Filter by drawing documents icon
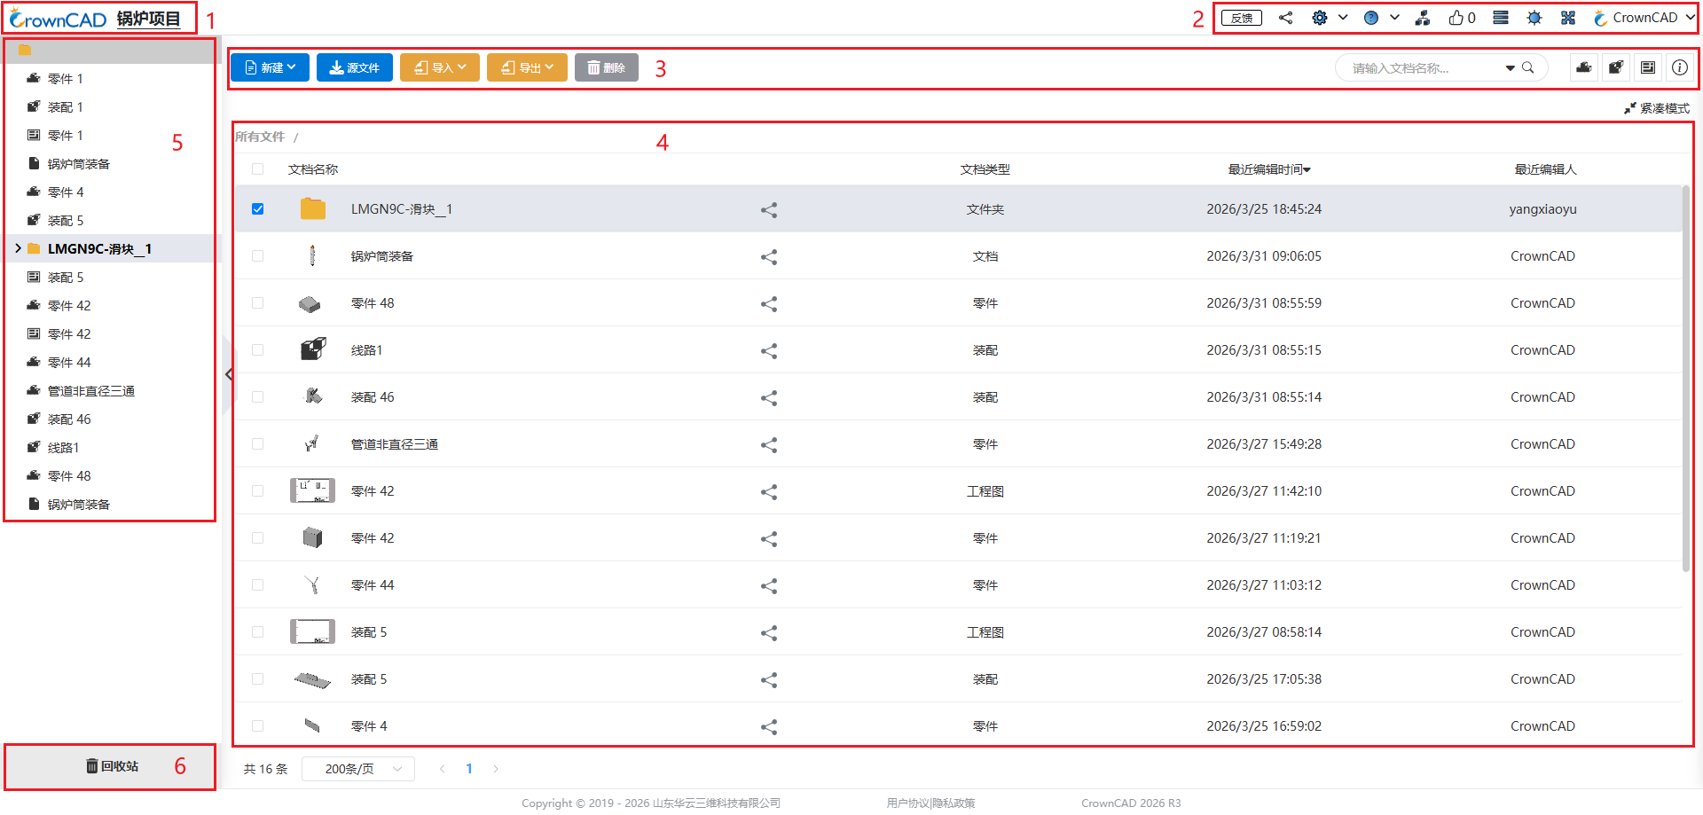The height and width of the screenshot is (815, 1703). point(1648,67)
